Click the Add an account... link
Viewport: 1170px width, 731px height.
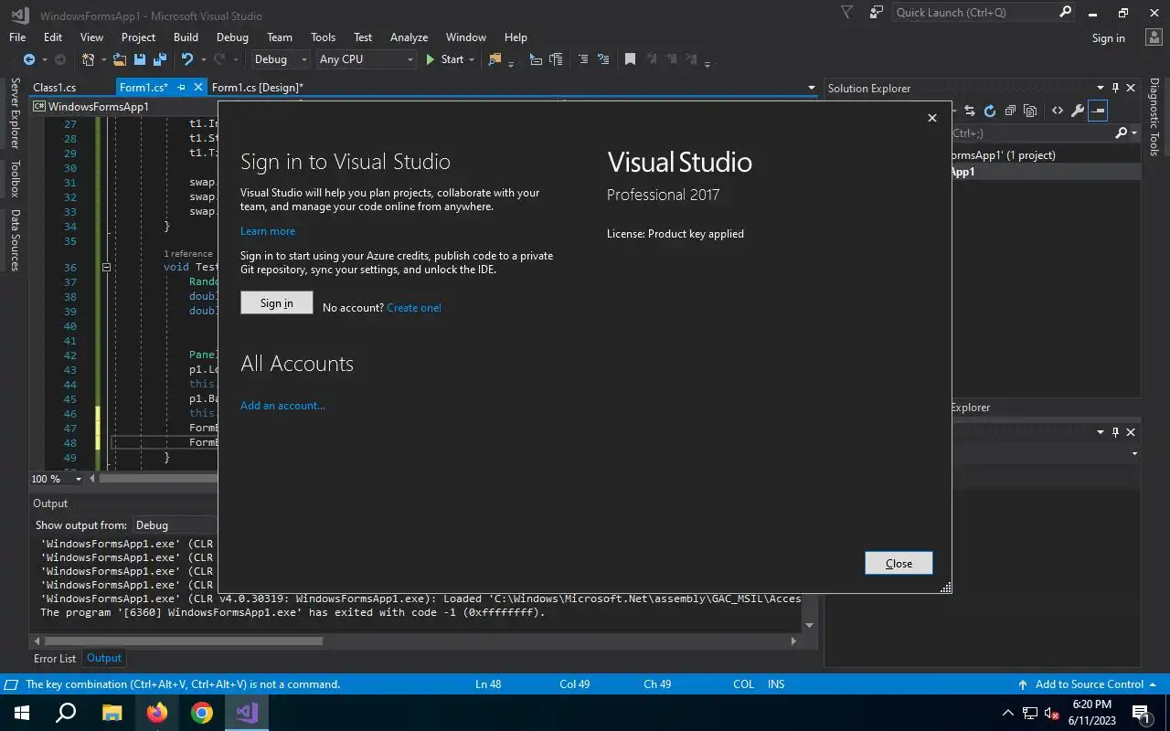(282, 406)
